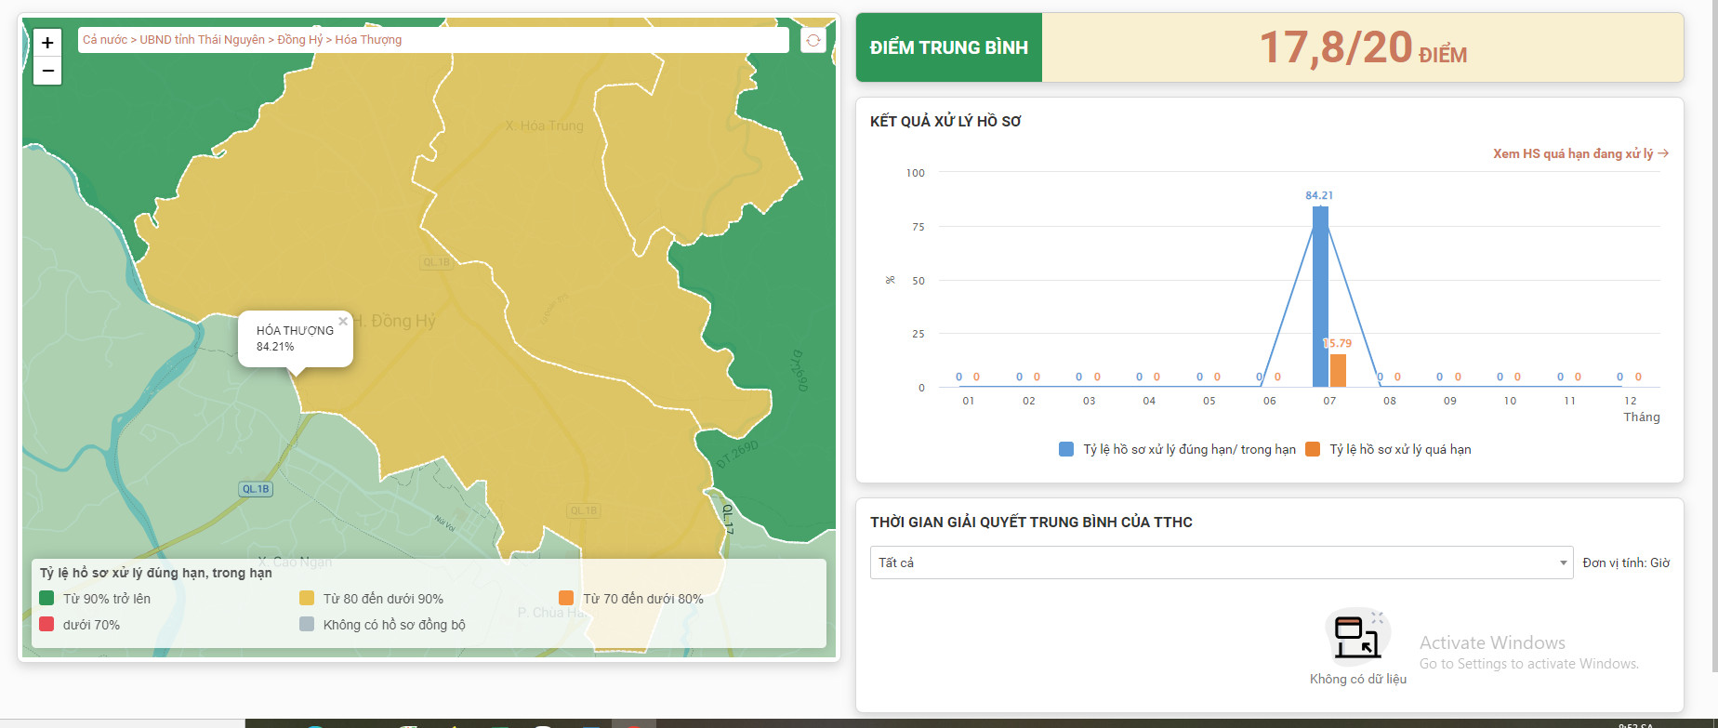Select the 'KẾT QUẢ XỬ LÝ HỒ SƠ' heading
The height and width of the screenshot is (728, 1718).
(945, 121)
